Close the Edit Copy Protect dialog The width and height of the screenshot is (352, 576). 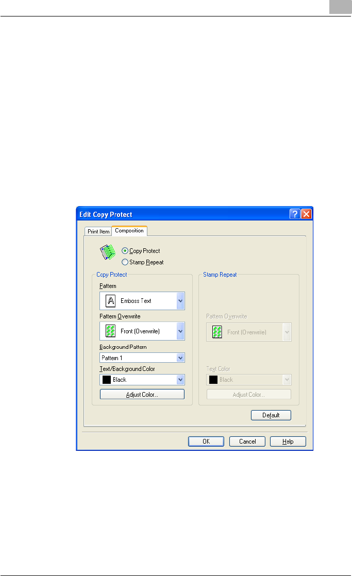pyautogui.click(x=307, y=214)
